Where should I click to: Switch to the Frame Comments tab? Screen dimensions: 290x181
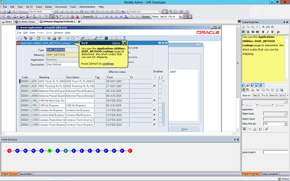[x=270, y=174]
